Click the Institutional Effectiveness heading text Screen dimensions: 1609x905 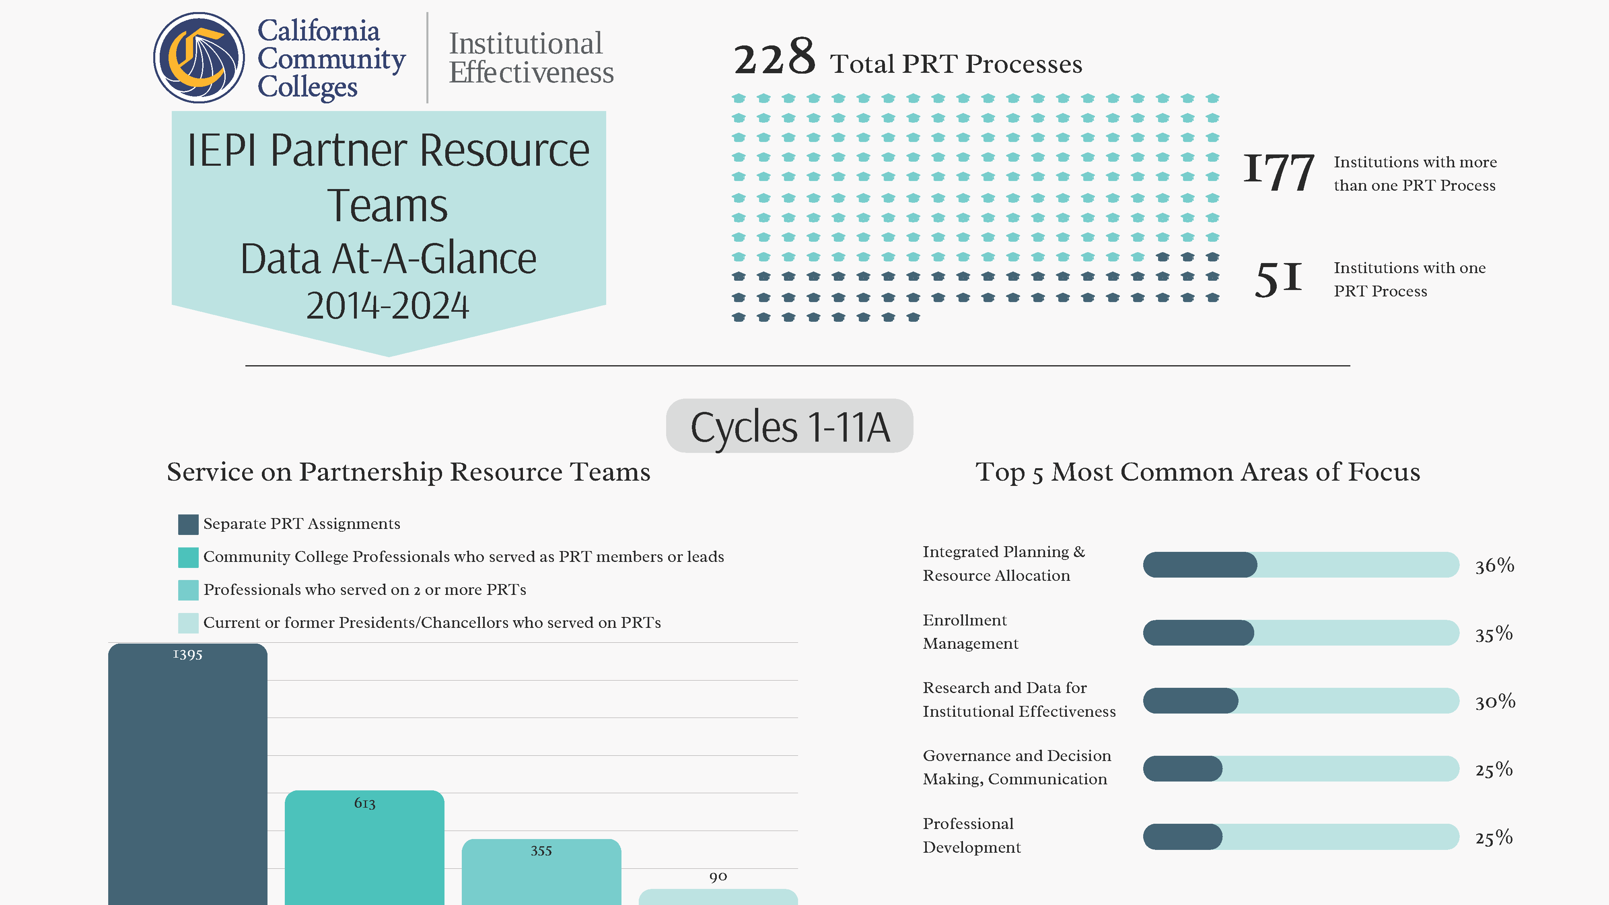tap(531, 58)
